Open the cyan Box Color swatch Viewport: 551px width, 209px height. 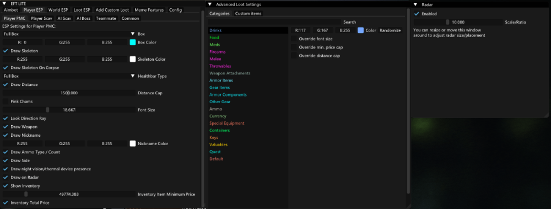coord(132,42)
